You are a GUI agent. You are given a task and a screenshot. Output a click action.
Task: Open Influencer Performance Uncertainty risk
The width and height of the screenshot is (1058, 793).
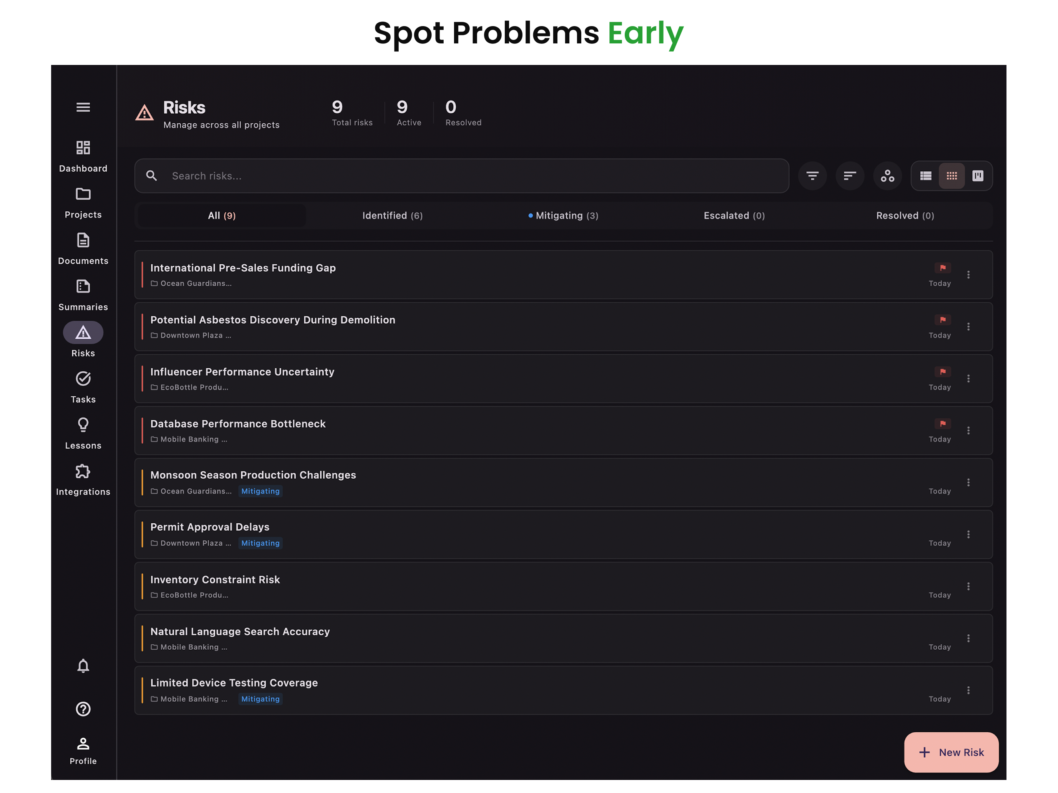[x=564, y=378]
